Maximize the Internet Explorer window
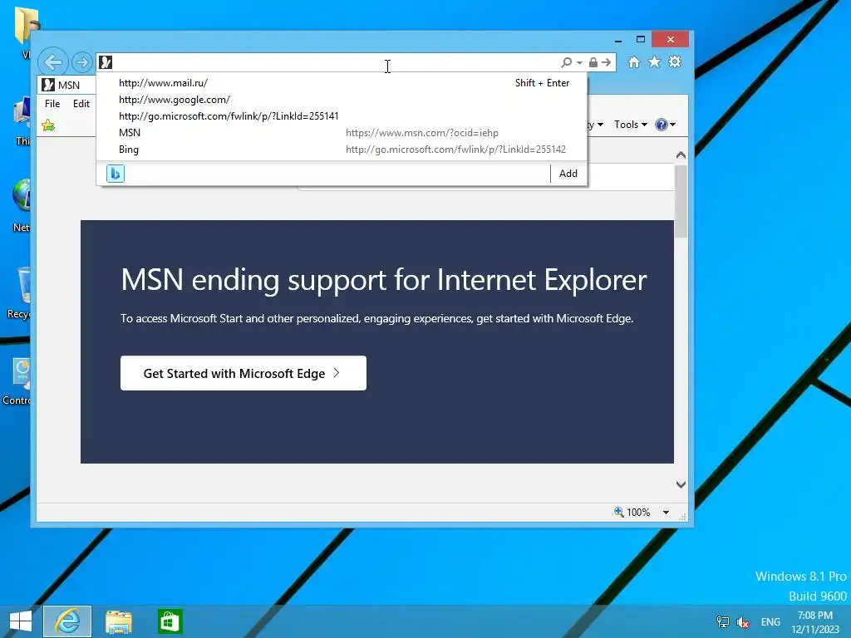Viewport: 851px width, 638px height. (641, 40)
